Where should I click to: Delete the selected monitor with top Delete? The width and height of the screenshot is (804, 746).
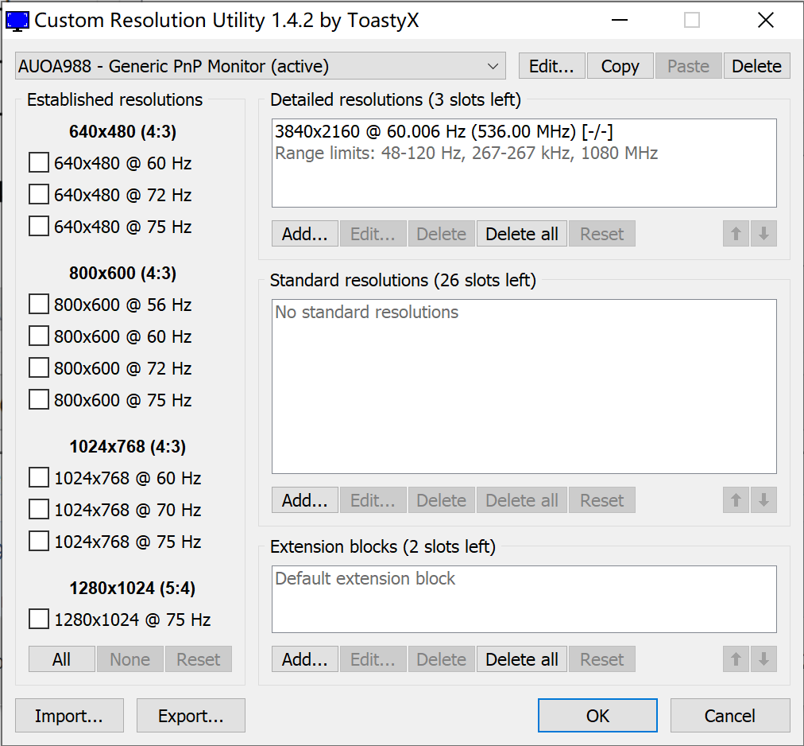pos(757,66)
